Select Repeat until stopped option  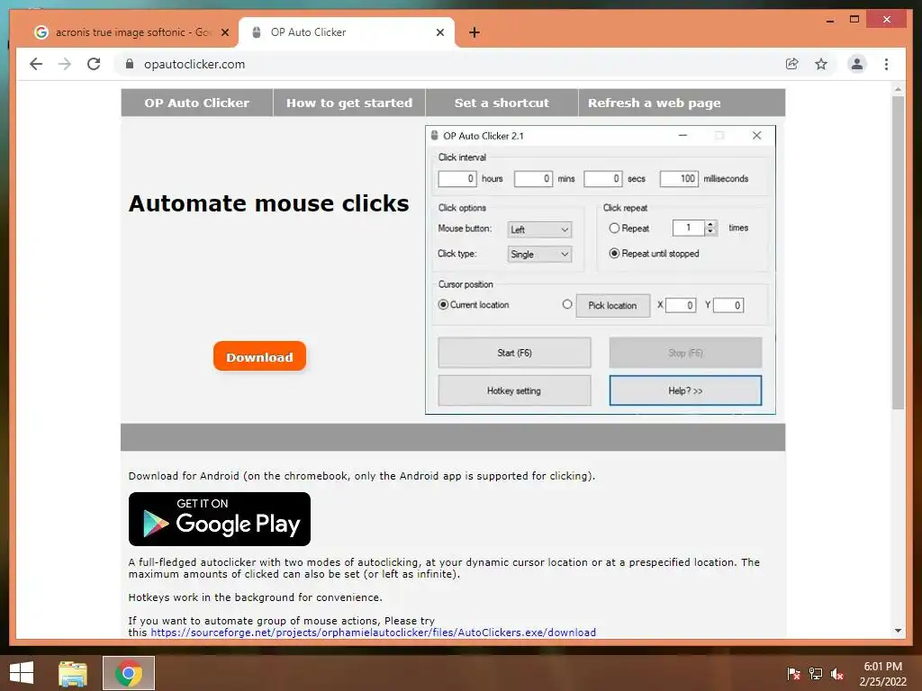(x=614, y=253)
